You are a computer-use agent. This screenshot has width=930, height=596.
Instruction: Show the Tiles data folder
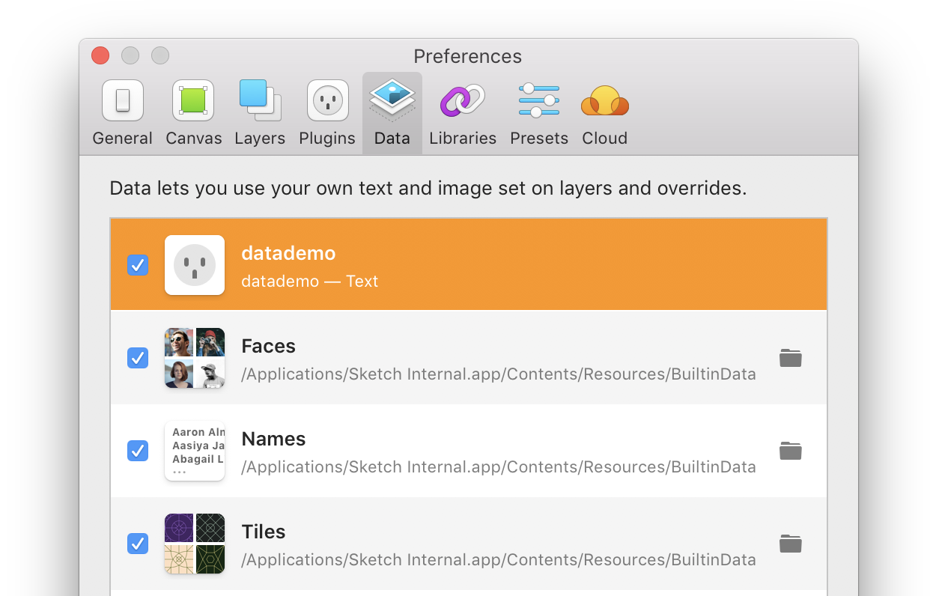pos(790,544)
